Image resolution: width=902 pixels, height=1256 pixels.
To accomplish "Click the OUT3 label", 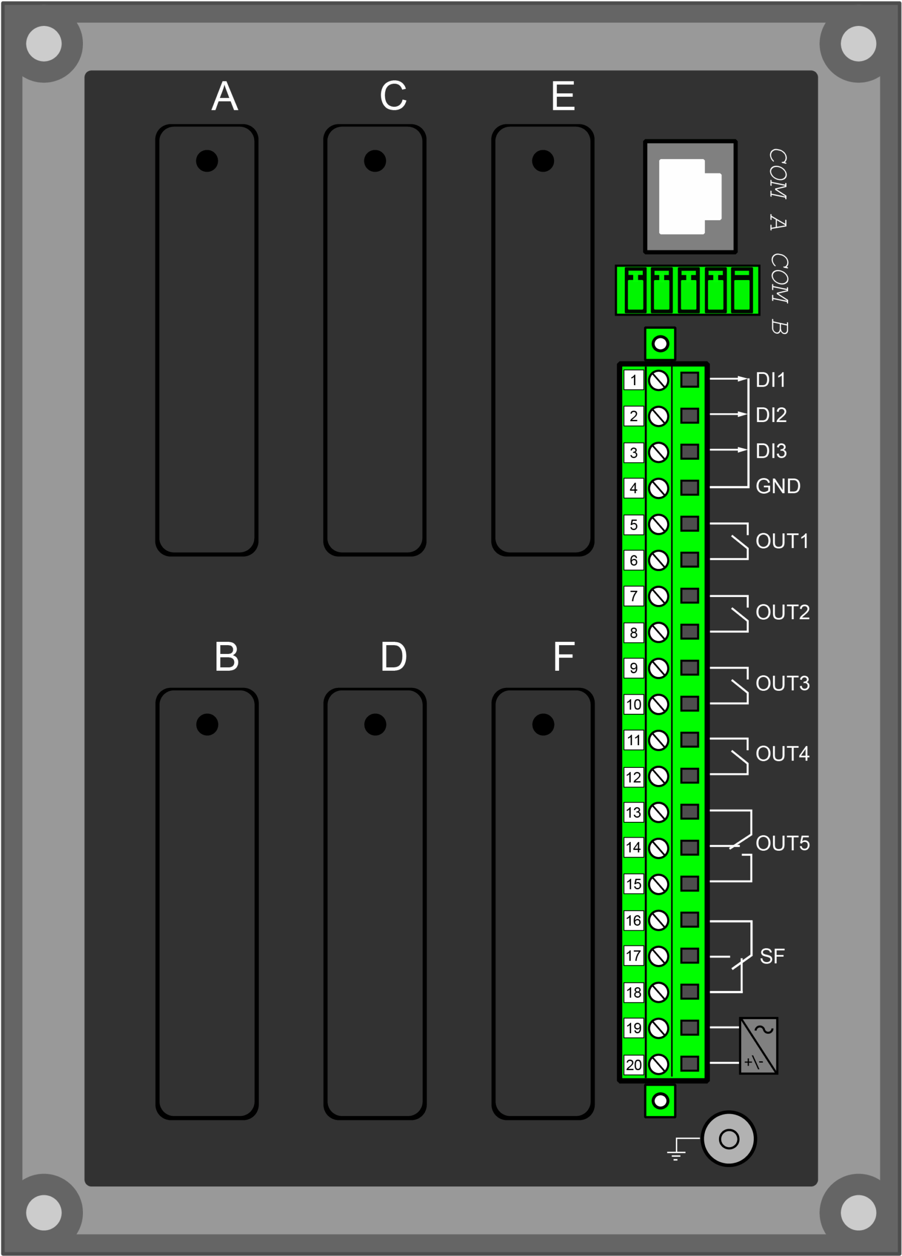I will pos(782,683).
